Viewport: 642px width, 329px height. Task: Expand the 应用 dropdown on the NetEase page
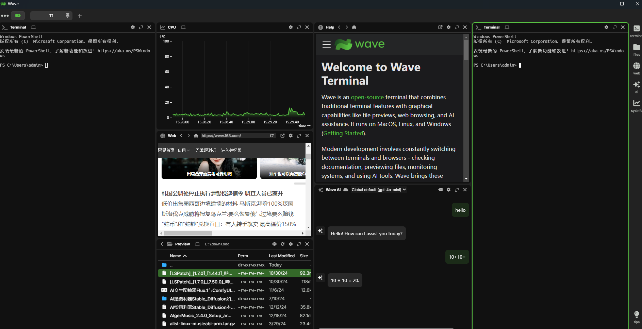click(x=184, y=150)
